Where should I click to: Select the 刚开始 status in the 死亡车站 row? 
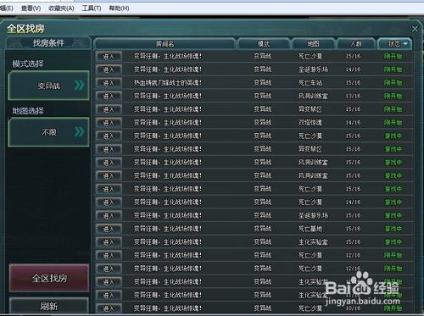(393, 83)
